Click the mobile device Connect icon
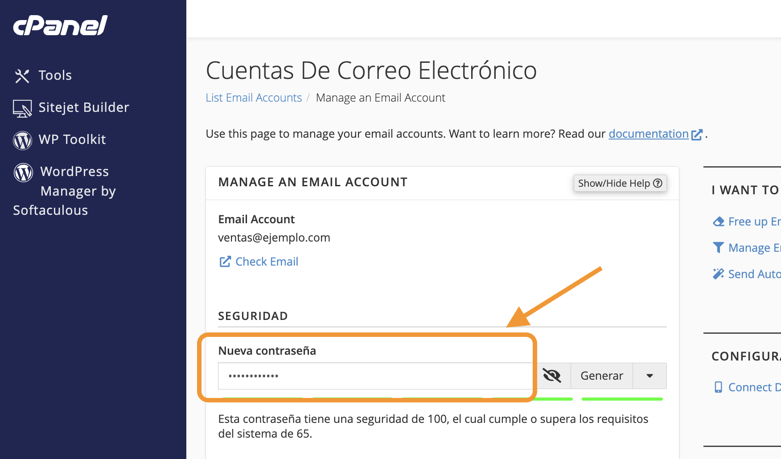This screenshot has height=459, width=781. [718, 387]
